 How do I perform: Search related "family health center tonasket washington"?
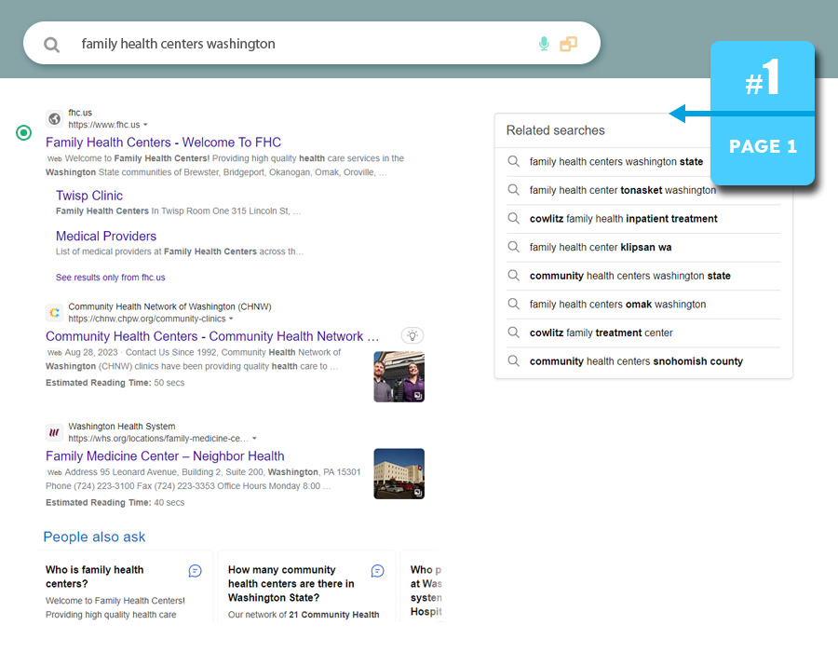pos(623,190)
